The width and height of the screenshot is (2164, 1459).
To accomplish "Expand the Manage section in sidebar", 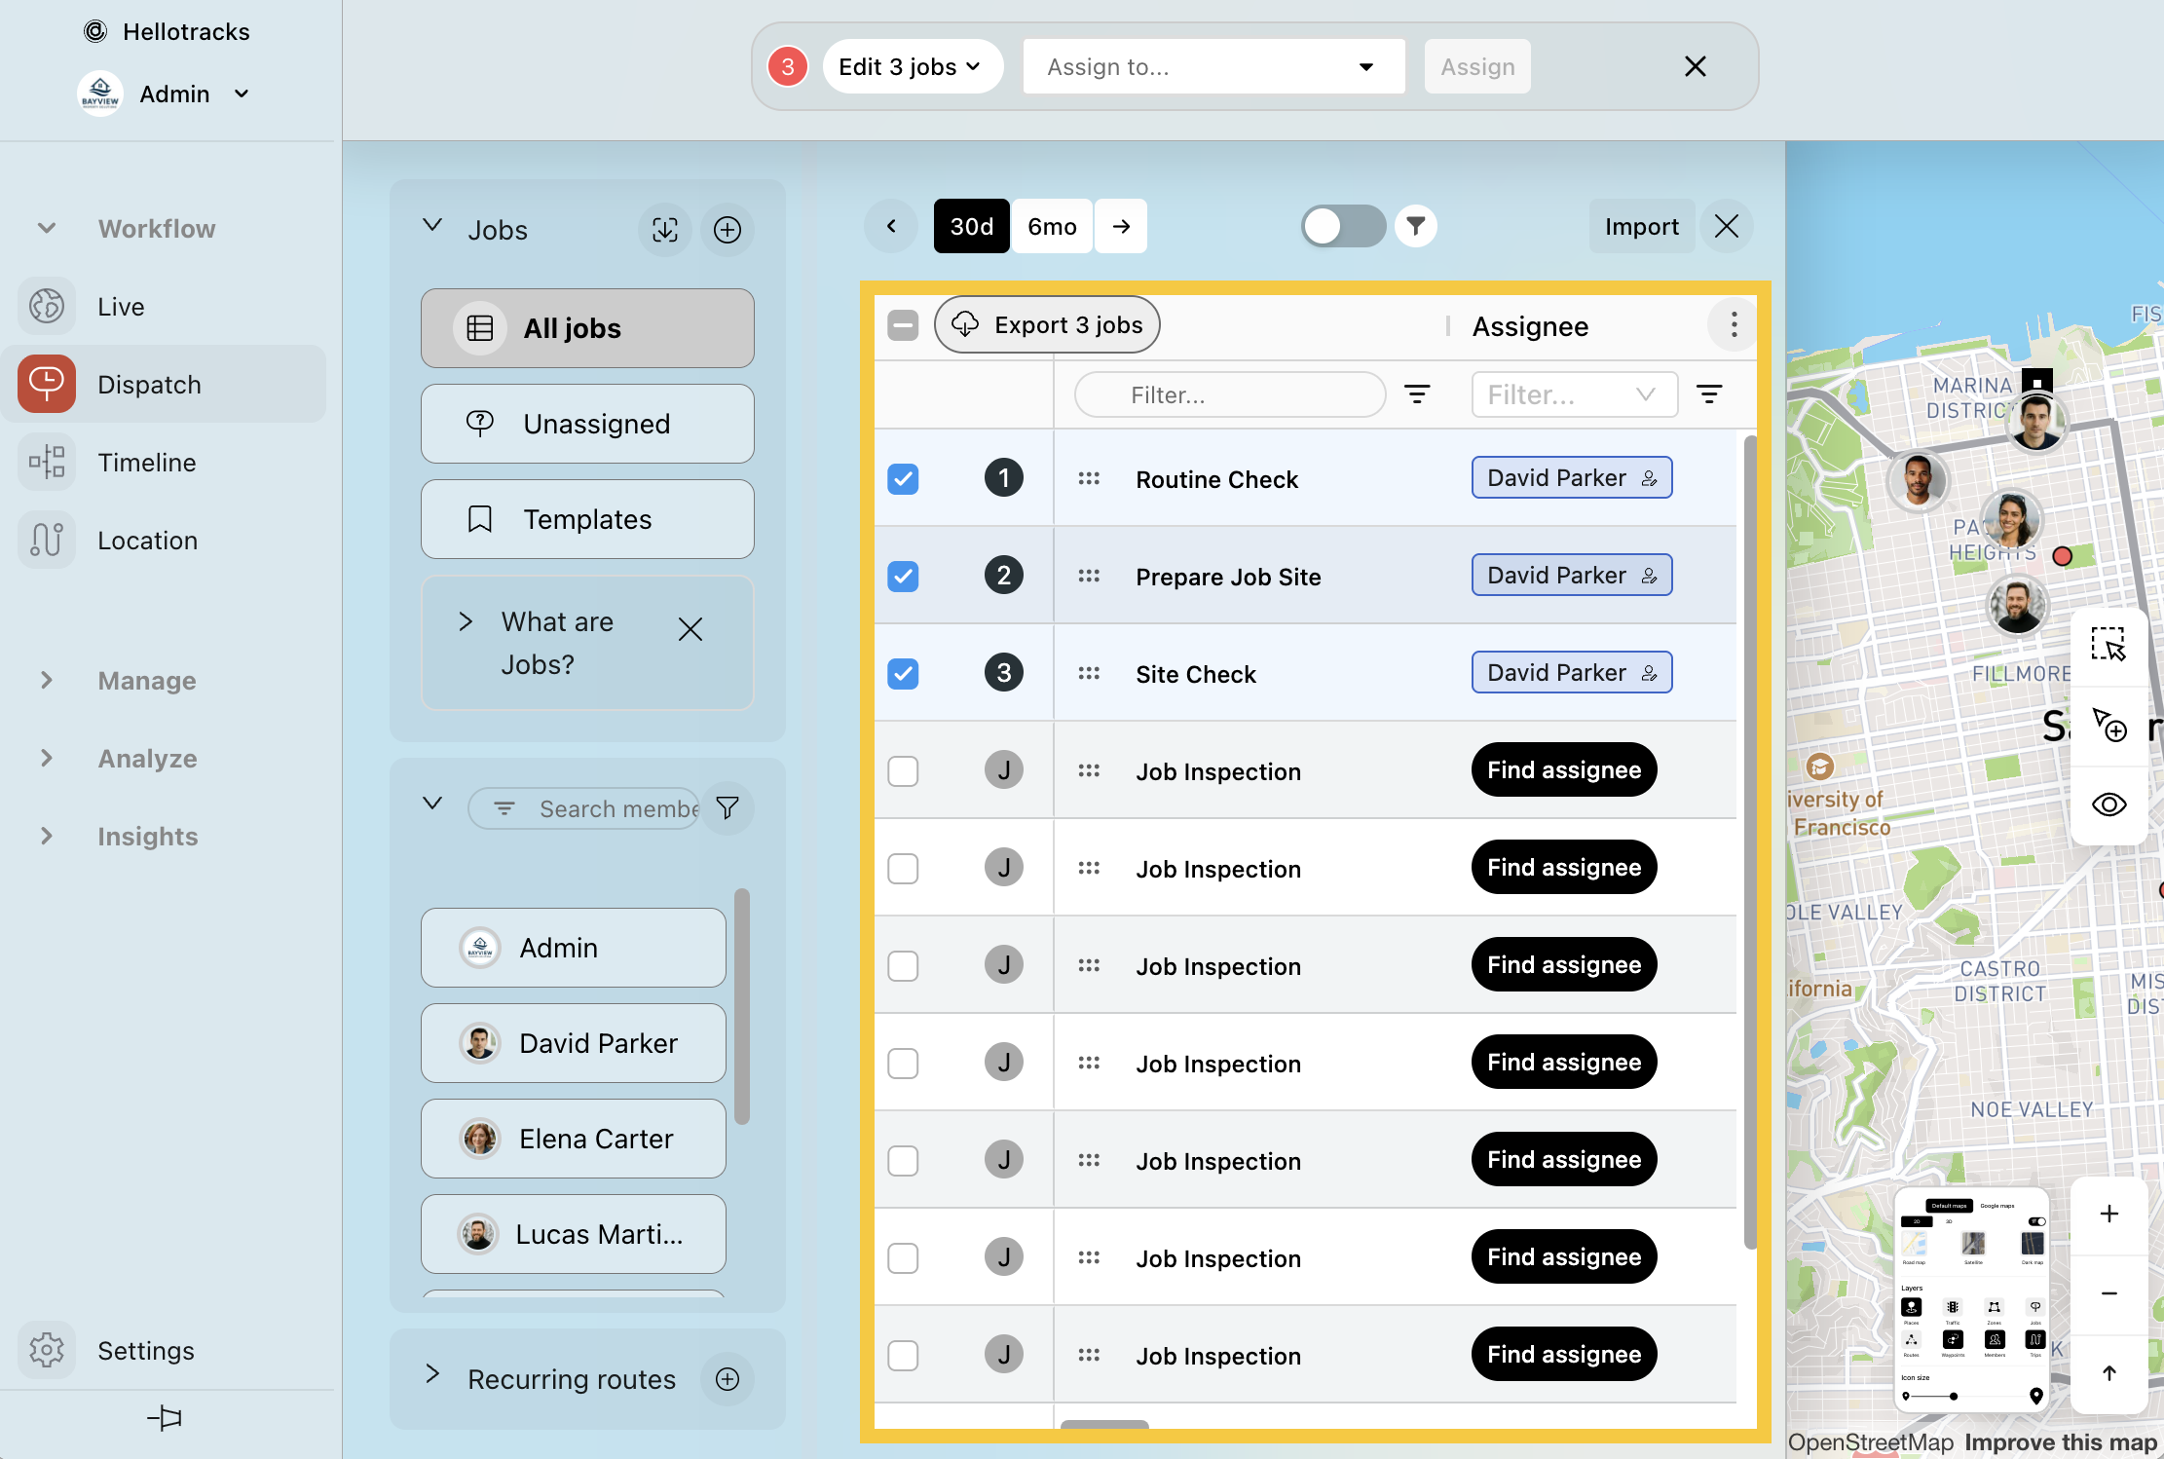I will point(146,680).
